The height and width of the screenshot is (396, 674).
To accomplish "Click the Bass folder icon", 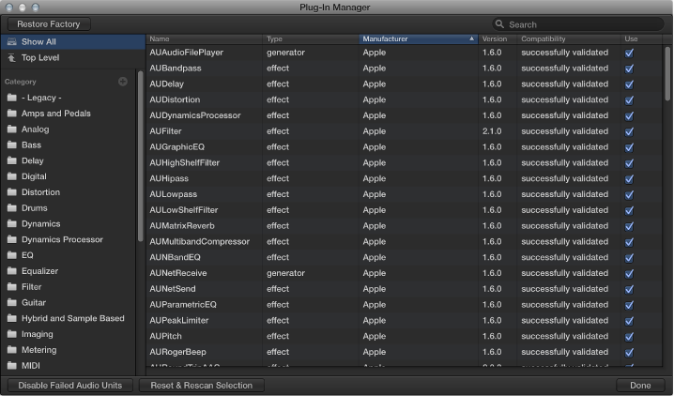I will 12,145.
